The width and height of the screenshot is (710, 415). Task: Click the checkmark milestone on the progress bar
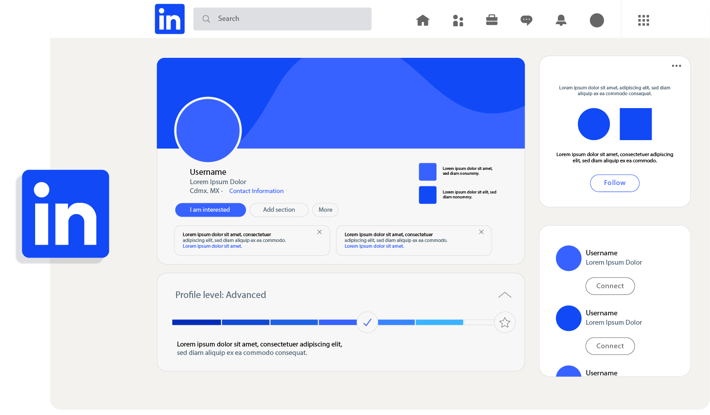pyautogui.click(x=367, y=322)
